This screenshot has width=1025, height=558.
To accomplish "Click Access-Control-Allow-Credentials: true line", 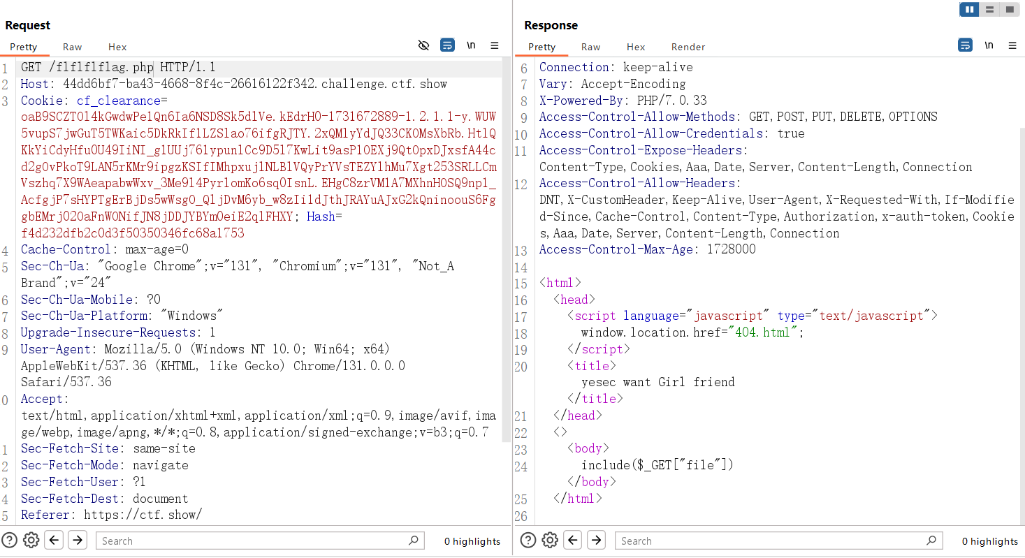I will [672, 133].
